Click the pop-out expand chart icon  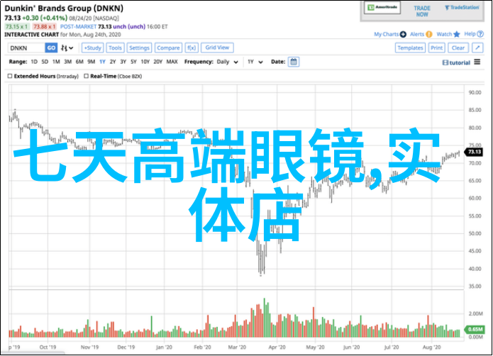pos(477,48)
